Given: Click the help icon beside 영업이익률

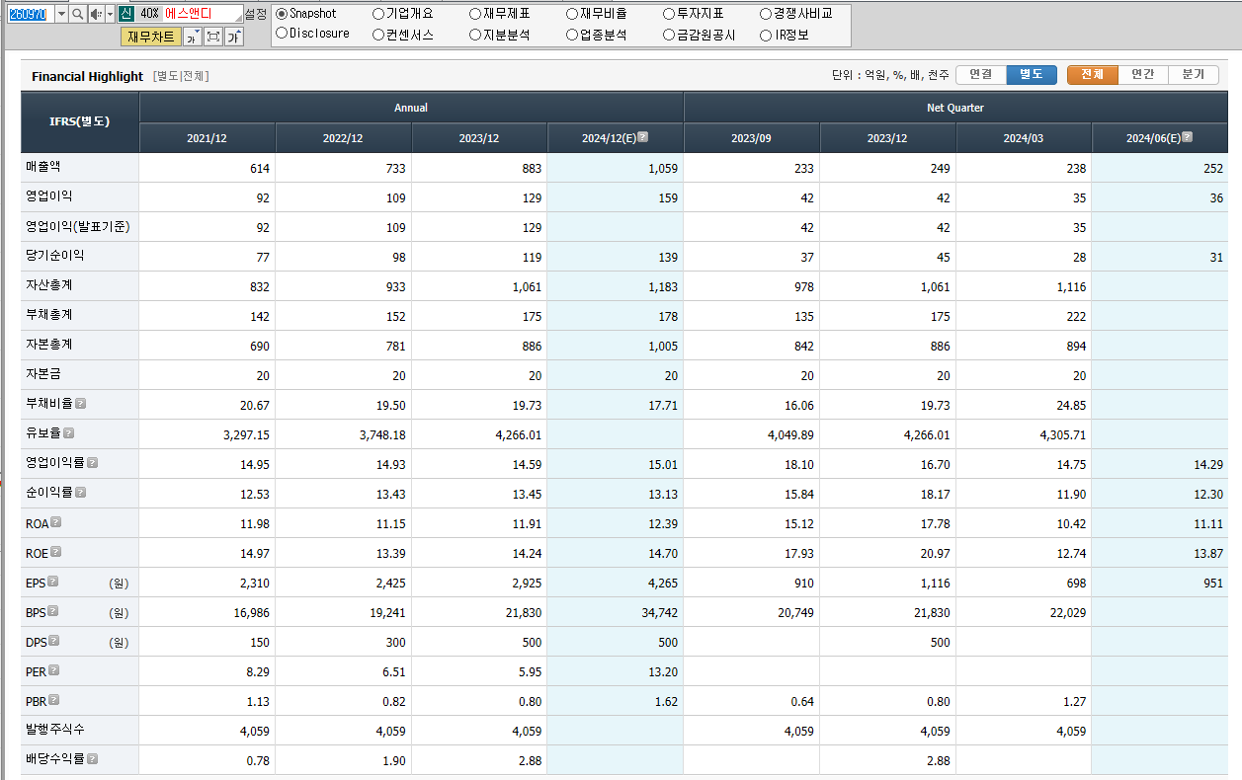Looking at the screenshot, I should 93,463.
